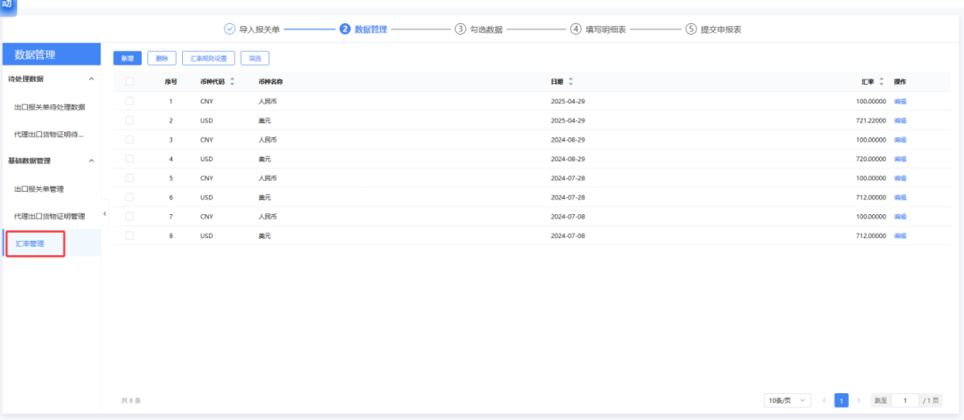Sort by 币种代码 using its sort arrows
The height and width of the screenshot is (420, 964).
click(232, 82)
